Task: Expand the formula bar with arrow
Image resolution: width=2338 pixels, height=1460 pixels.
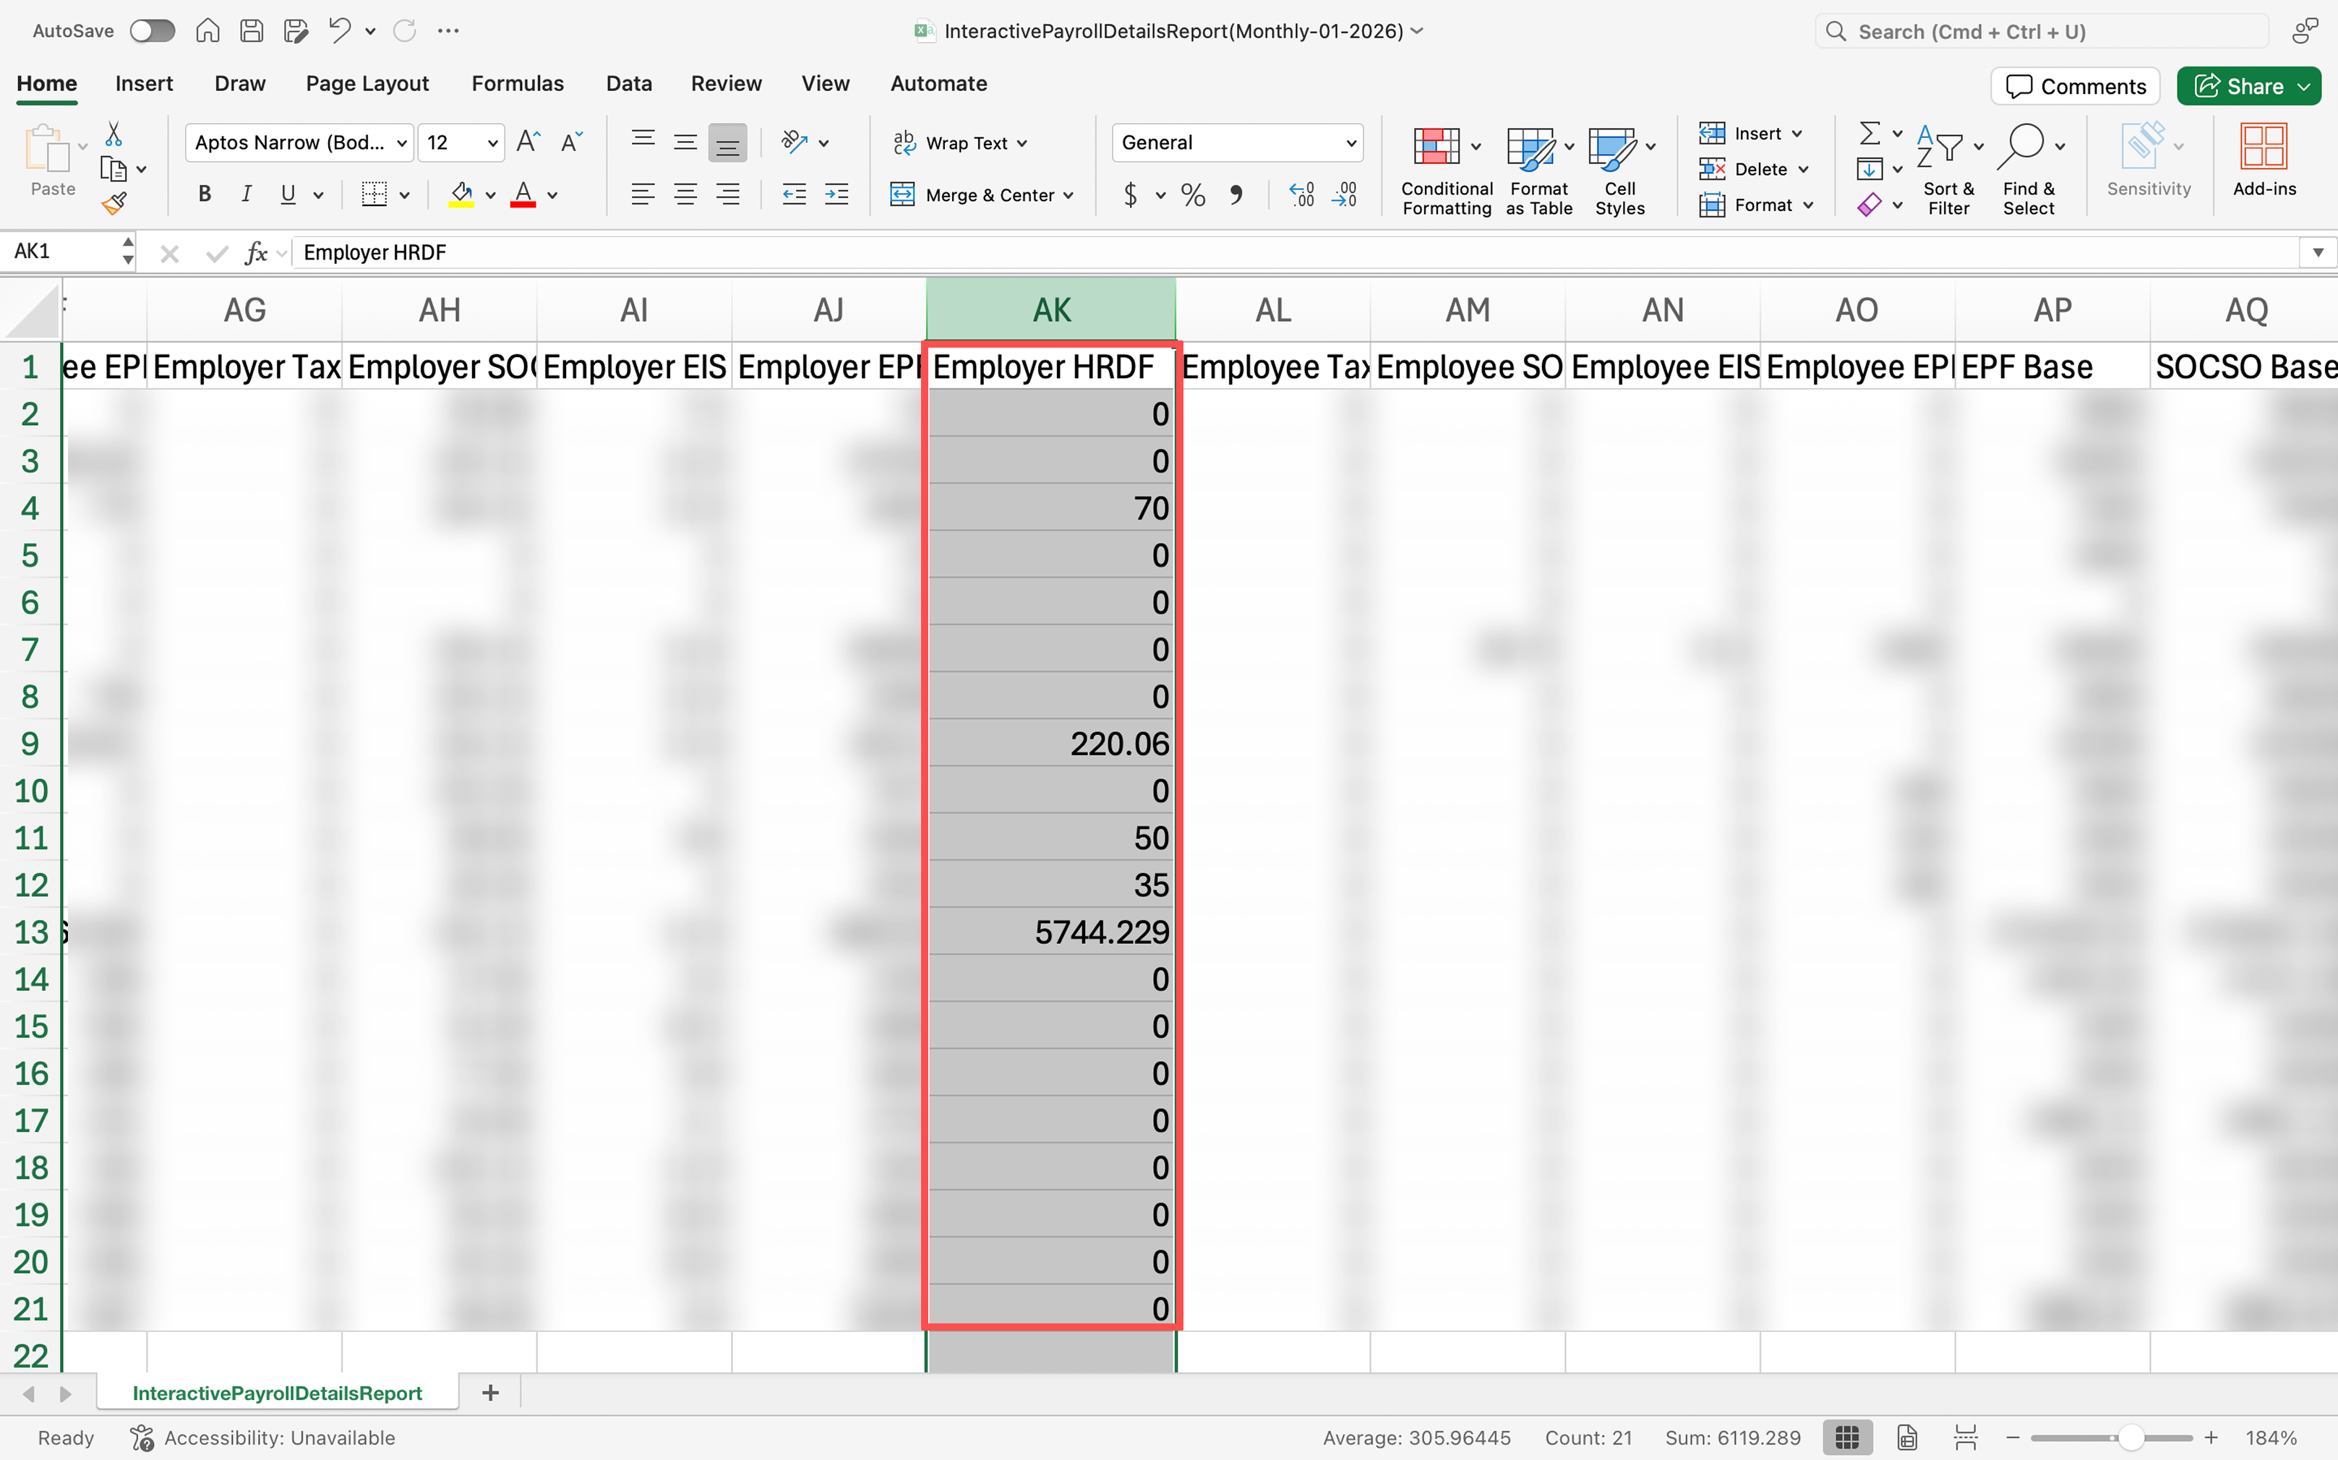Action: pos(2318,252)
